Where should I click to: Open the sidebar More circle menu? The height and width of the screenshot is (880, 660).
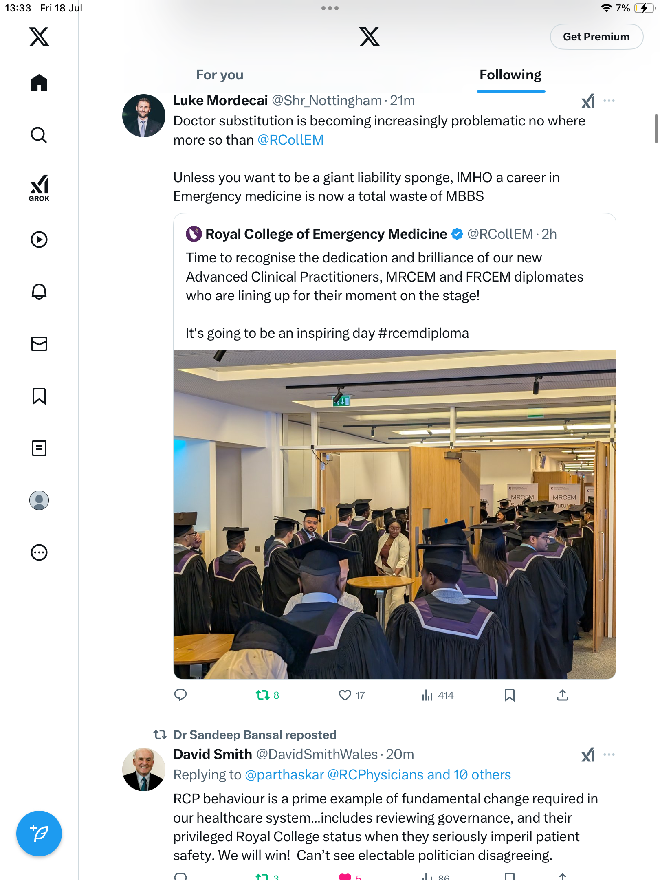pyautogui.click(x=39, y=552)
